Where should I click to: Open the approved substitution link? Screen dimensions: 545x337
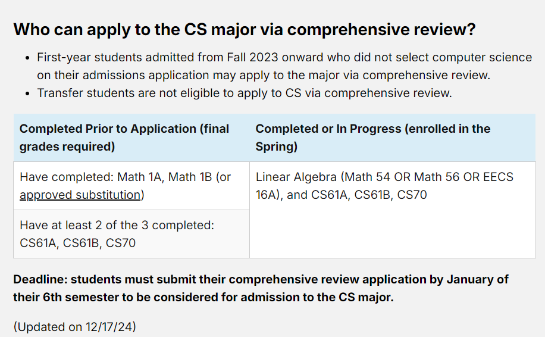coord(80,195)
